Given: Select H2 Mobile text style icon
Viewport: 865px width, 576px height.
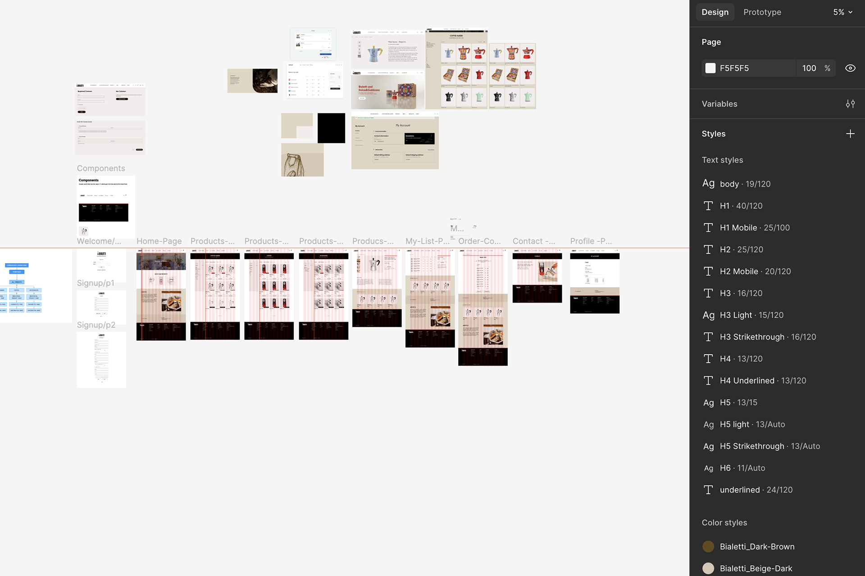Looking at the screenshot, I should coord(708,271).
